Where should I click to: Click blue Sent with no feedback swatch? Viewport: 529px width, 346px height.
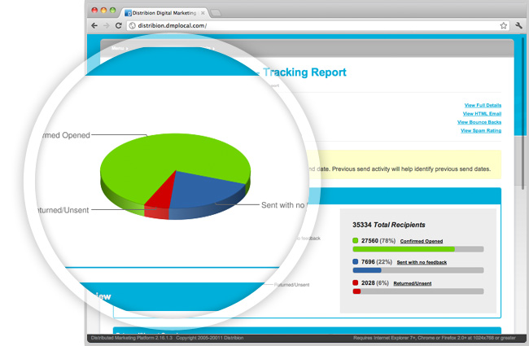[x=356, y=261]
